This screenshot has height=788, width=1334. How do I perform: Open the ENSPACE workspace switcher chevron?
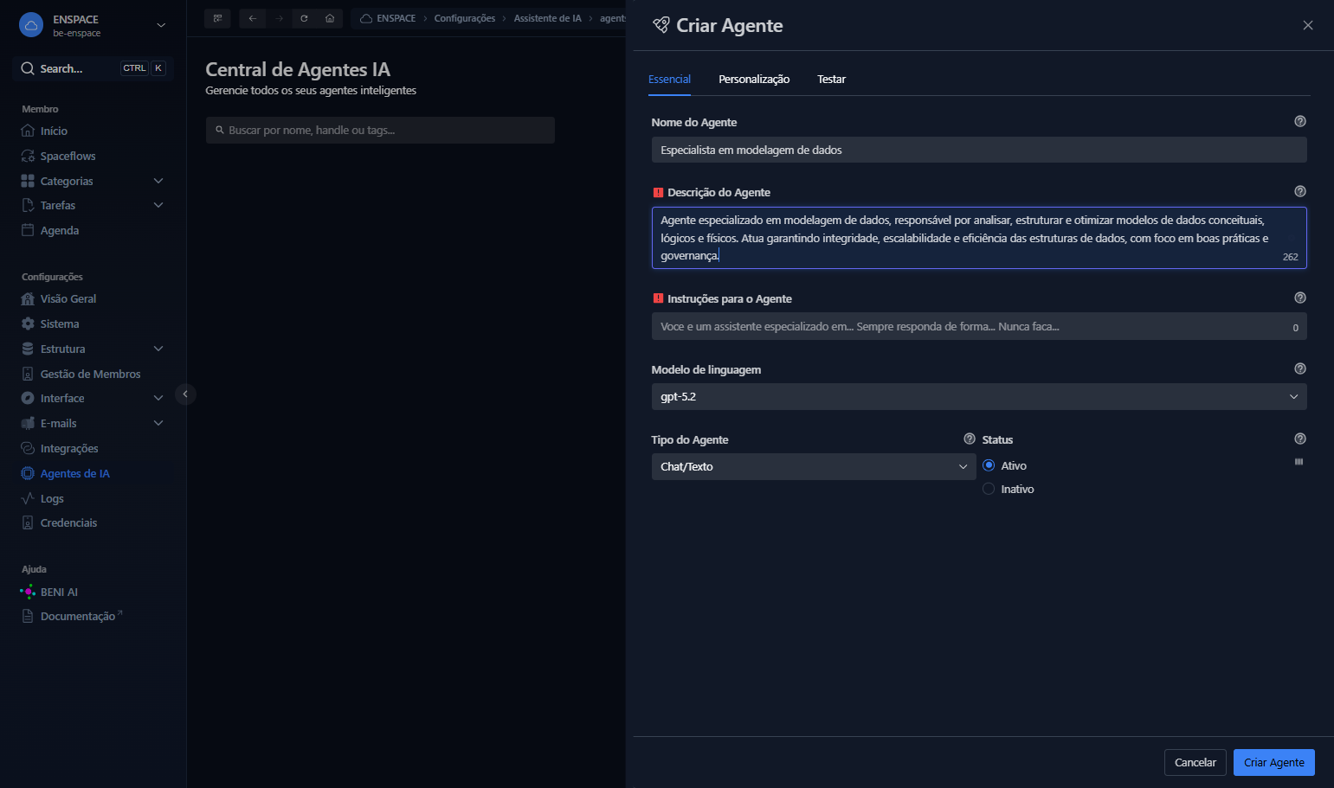coord(161,25)
